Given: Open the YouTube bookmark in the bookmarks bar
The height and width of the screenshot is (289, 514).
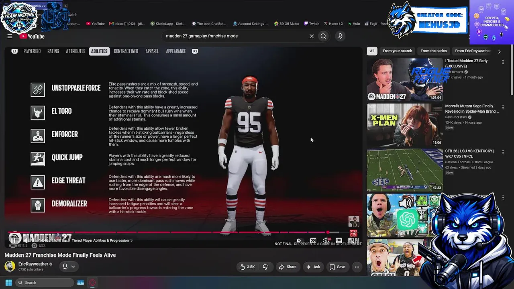Looking at the screenshot, I should pos(96,24).
